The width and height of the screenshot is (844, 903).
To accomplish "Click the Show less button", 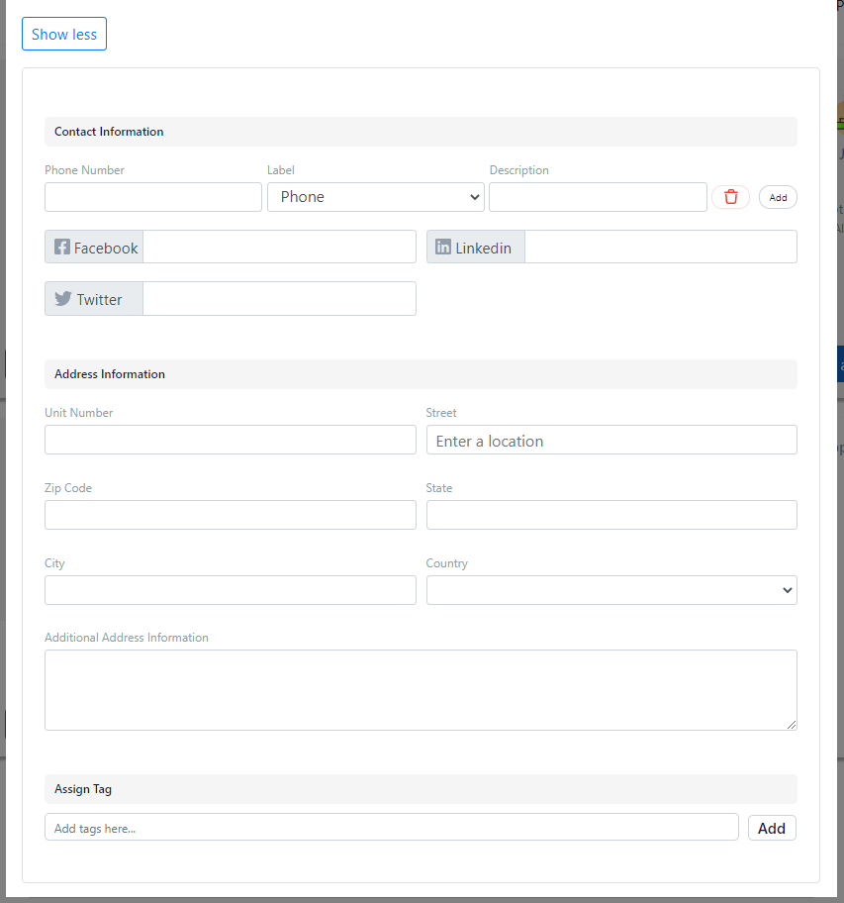I will [x=64, y=34].
